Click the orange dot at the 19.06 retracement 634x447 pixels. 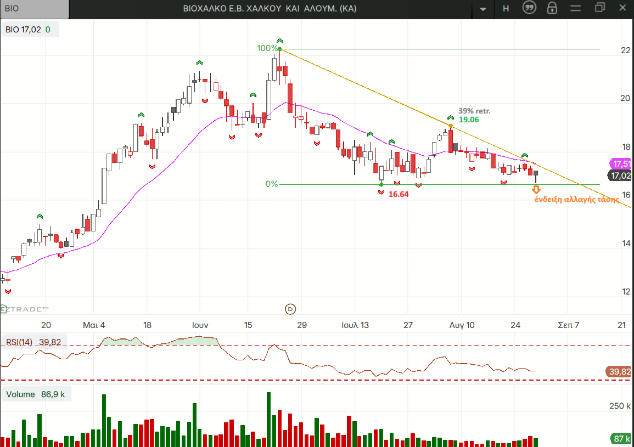coord(451,126)
